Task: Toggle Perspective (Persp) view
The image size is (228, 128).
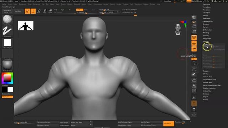Action: pos(194,37)
